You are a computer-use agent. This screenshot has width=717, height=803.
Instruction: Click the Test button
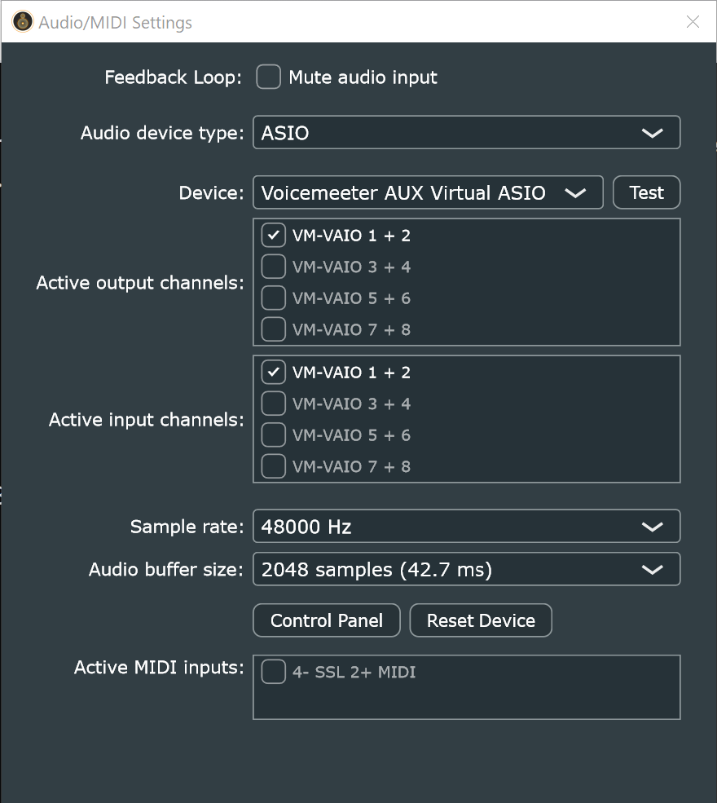[646, 192]
